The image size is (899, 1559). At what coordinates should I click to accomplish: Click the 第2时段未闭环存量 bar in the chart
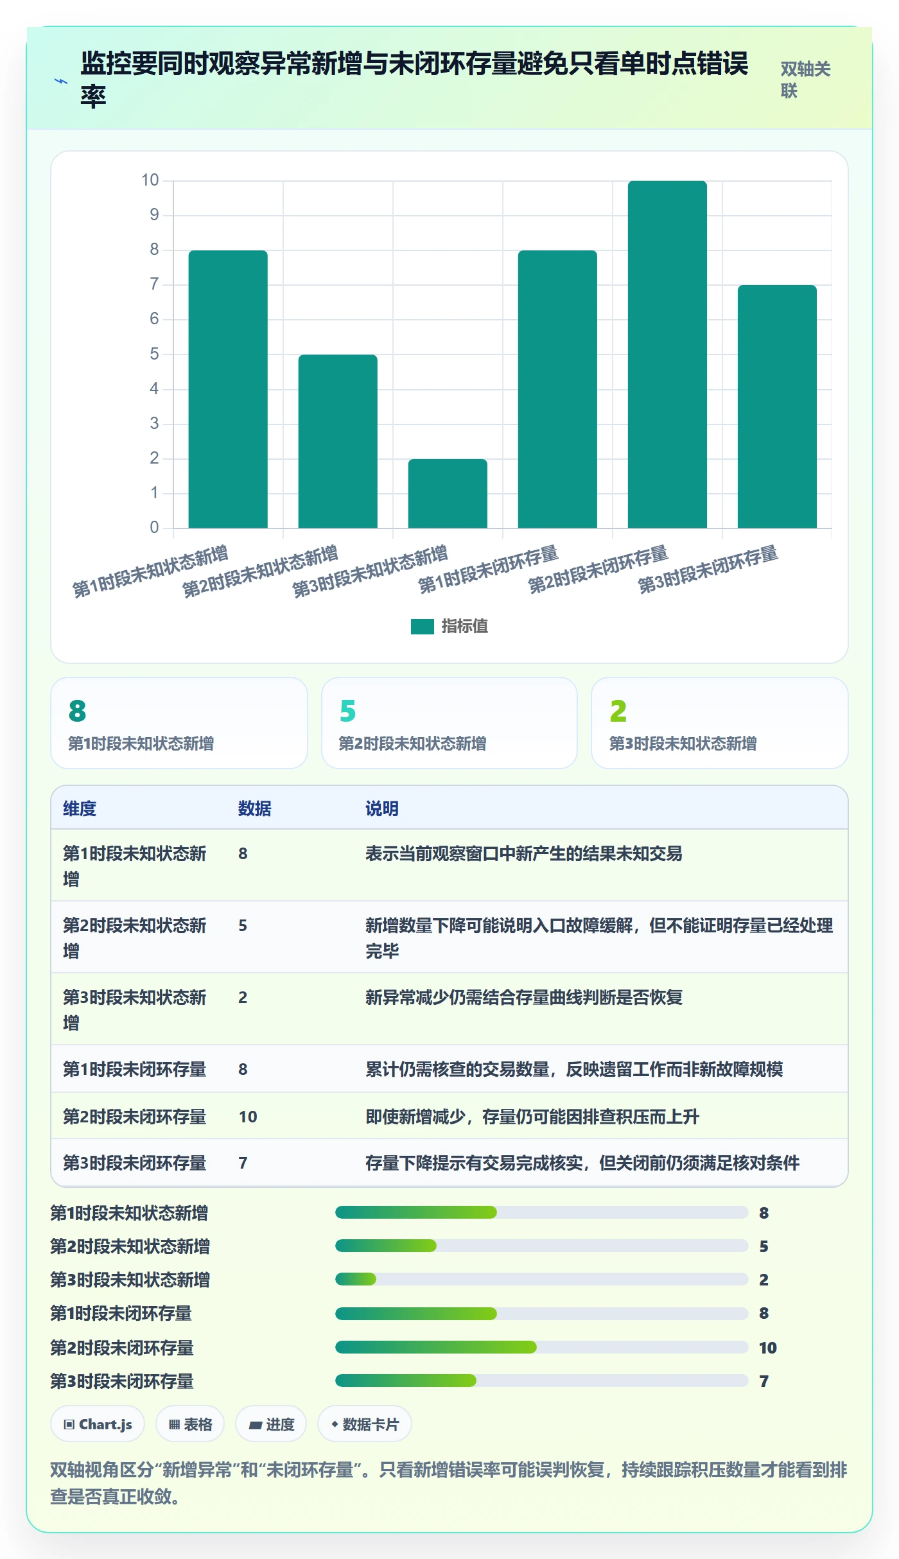[x=667, y=354]
